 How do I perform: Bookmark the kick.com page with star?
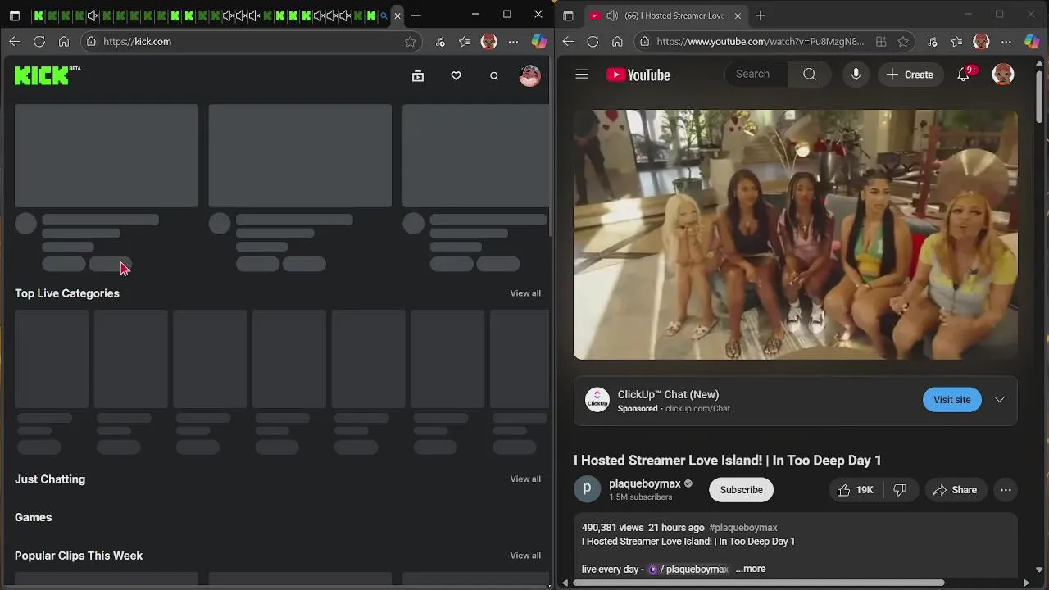pyautogui.click(x=411, y=41)
